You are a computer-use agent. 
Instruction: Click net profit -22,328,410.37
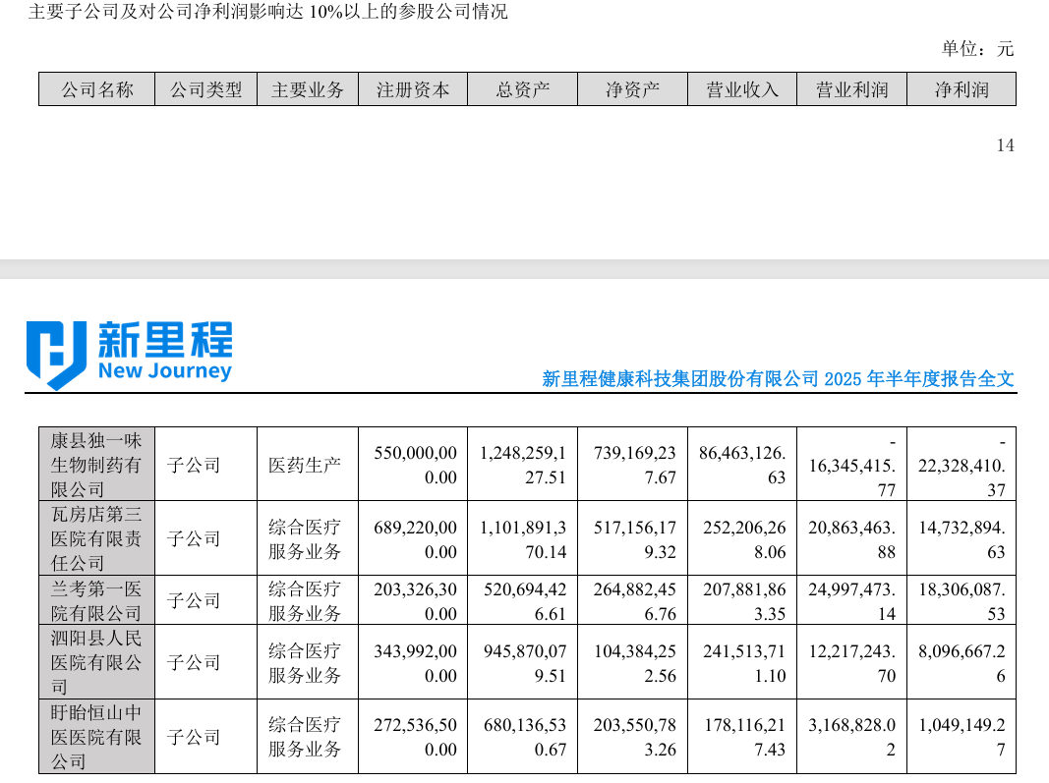click(x=962, y=466)
